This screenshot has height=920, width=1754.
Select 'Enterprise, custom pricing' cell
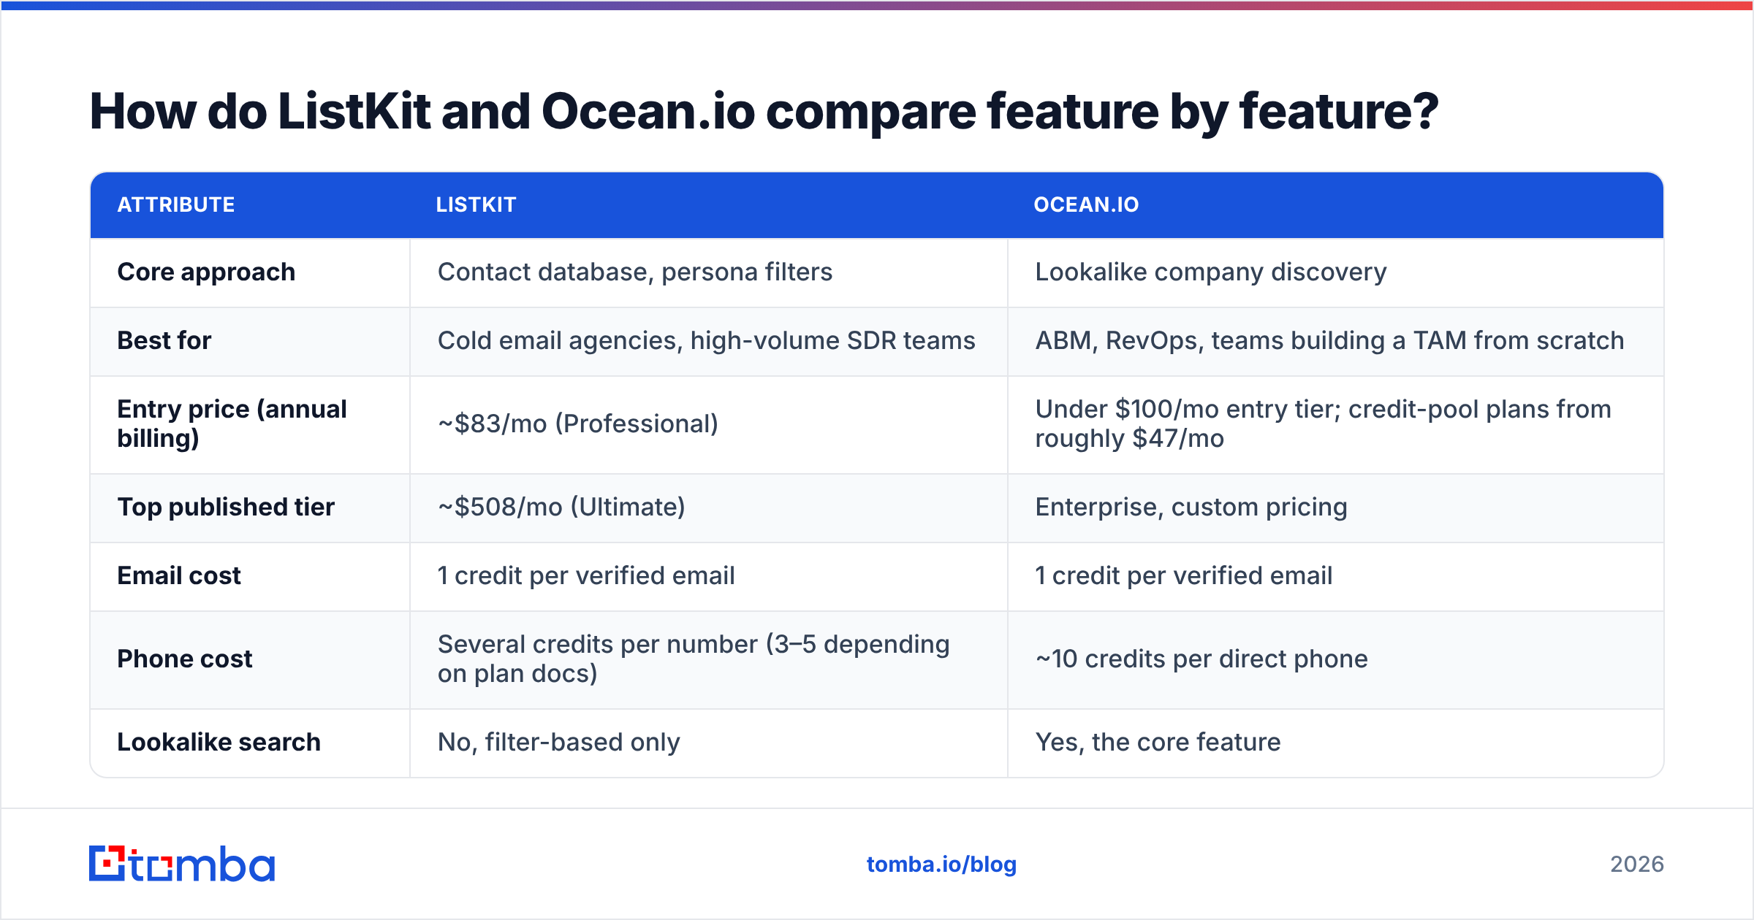coord(1191,507)
